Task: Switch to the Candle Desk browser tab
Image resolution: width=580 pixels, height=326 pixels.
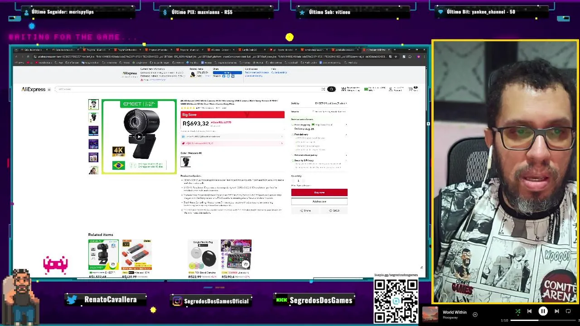Action: tap(252, 50)
